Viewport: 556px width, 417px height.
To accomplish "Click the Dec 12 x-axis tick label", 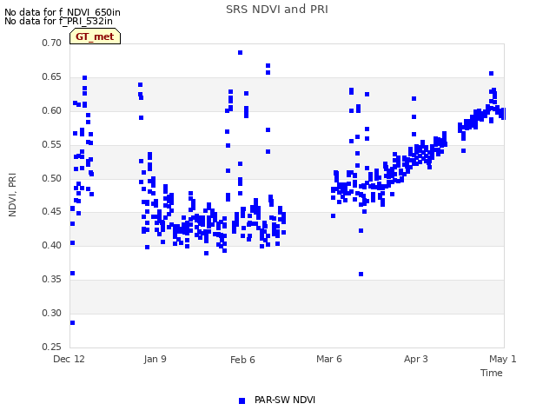I will point(69,359).
